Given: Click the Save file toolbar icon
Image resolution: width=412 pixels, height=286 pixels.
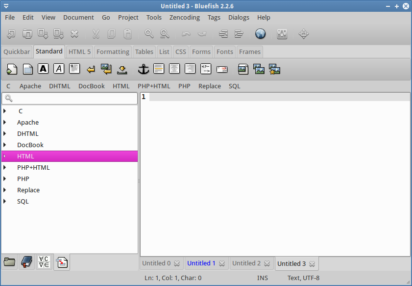Looking at the screenshot, I should click(43, 34).
